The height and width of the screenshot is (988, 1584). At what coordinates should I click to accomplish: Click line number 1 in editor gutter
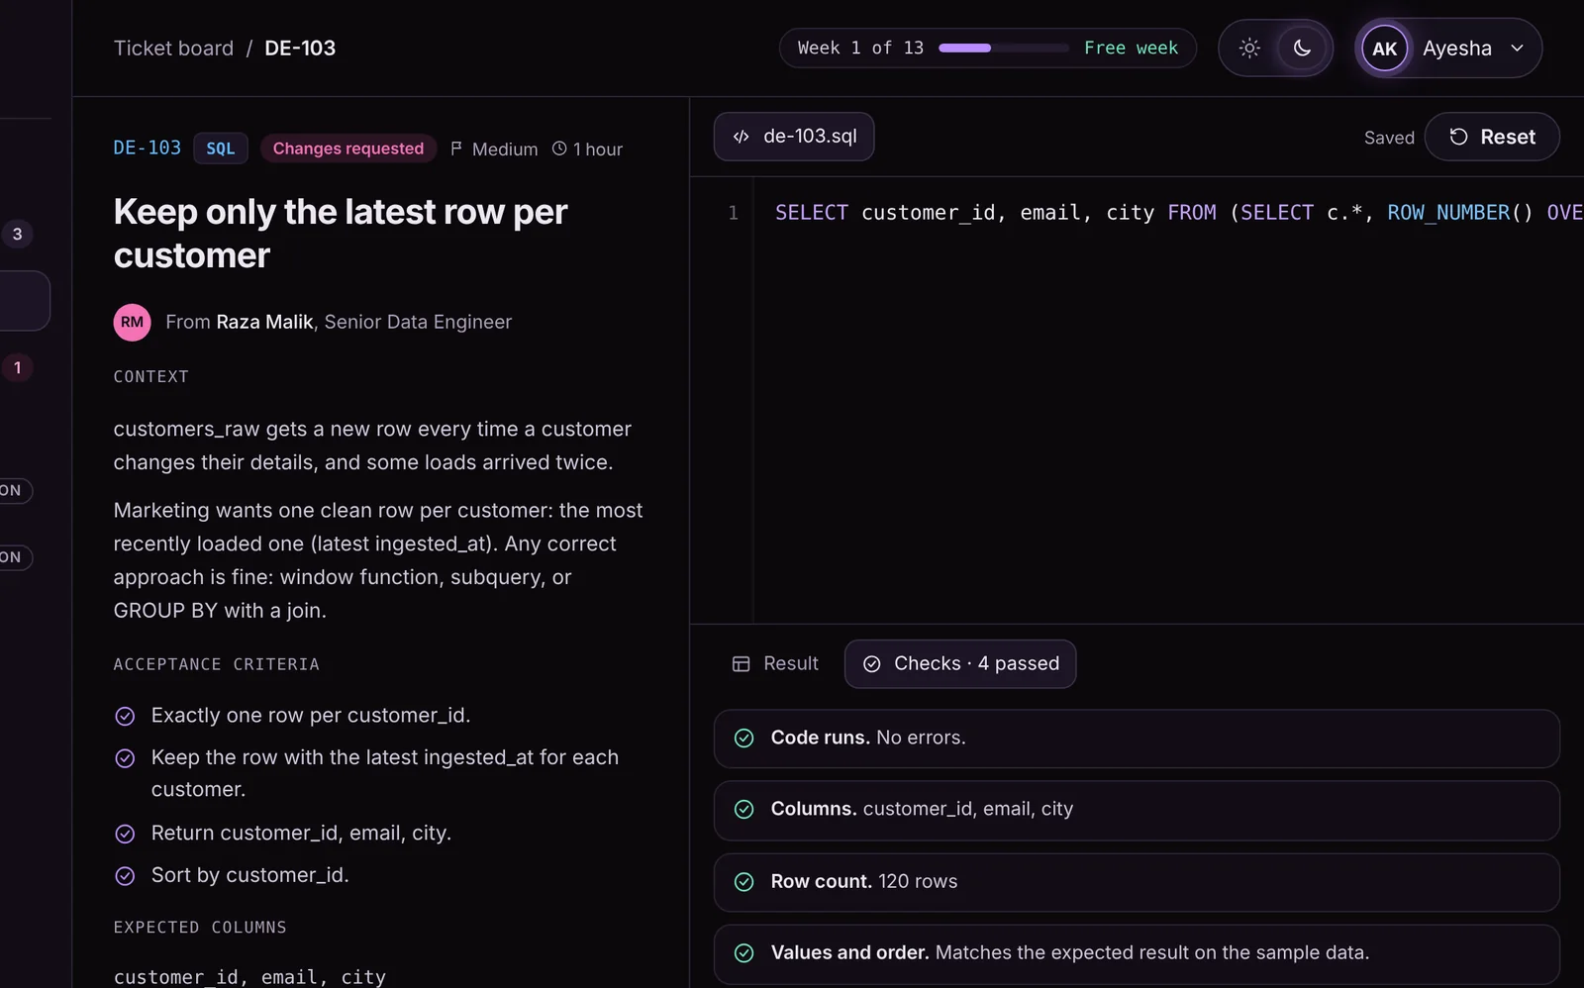coord(734,213)
